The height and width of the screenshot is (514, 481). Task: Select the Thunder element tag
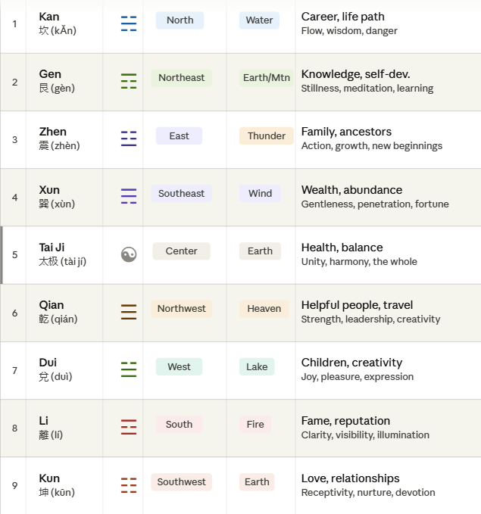coord(266,136)
